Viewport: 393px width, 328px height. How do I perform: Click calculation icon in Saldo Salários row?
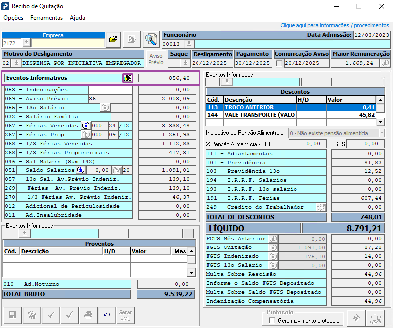(116, 170)
